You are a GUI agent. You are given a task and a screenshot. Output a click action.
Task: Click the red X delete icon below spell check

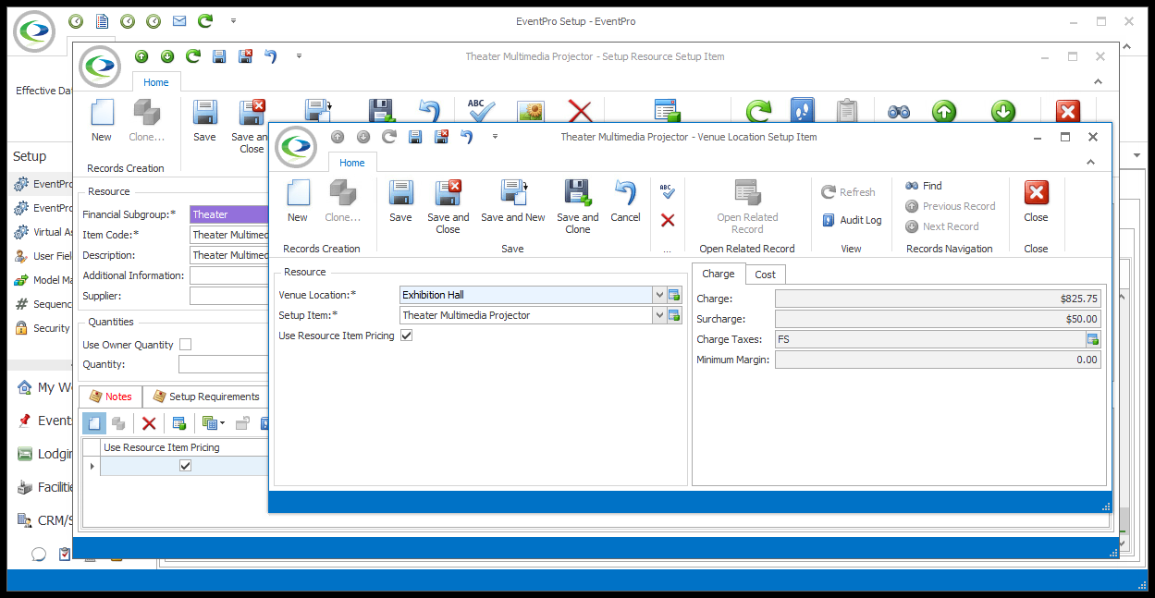coord(668,220)
